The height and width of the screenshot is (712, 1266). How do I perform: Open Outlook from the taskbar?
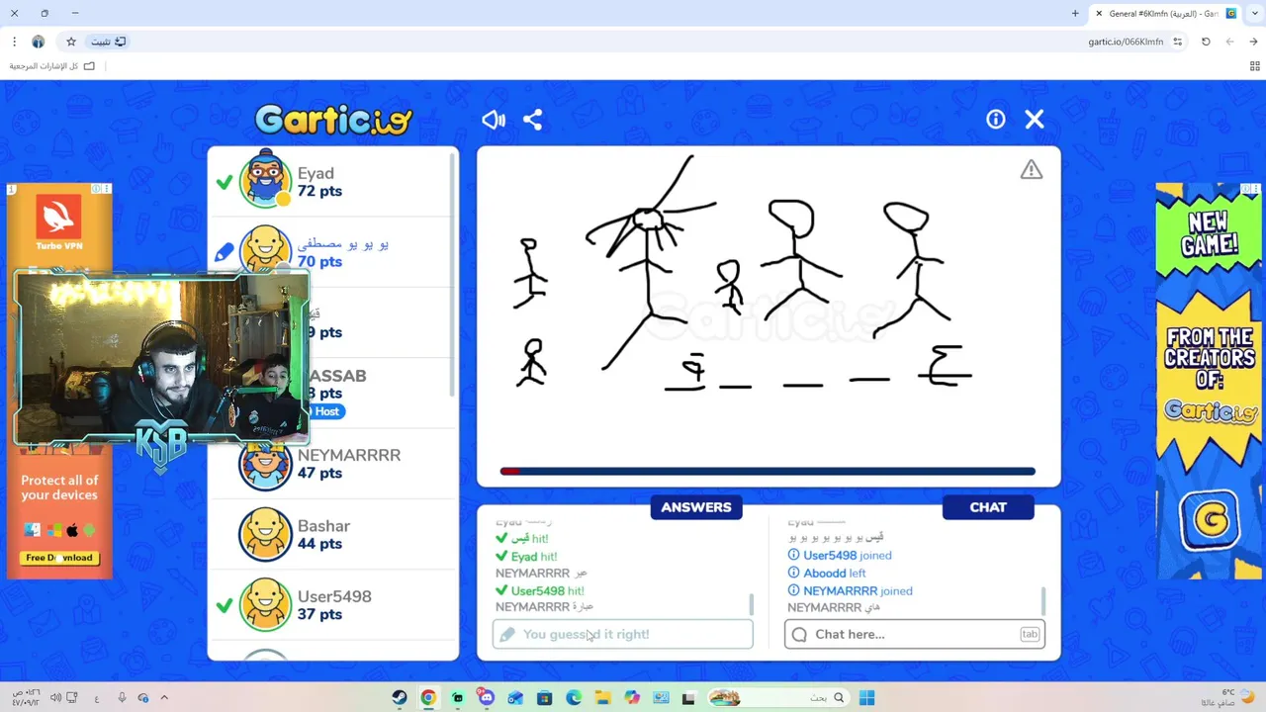point(515,697)
